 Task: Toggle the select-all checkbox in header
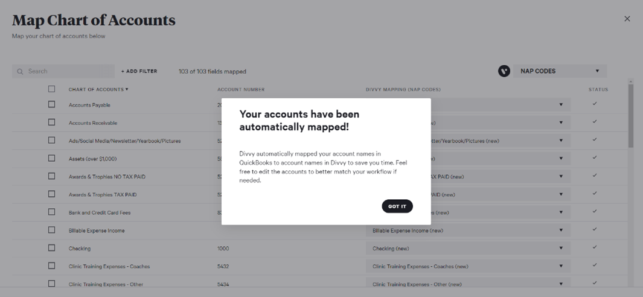52,89
